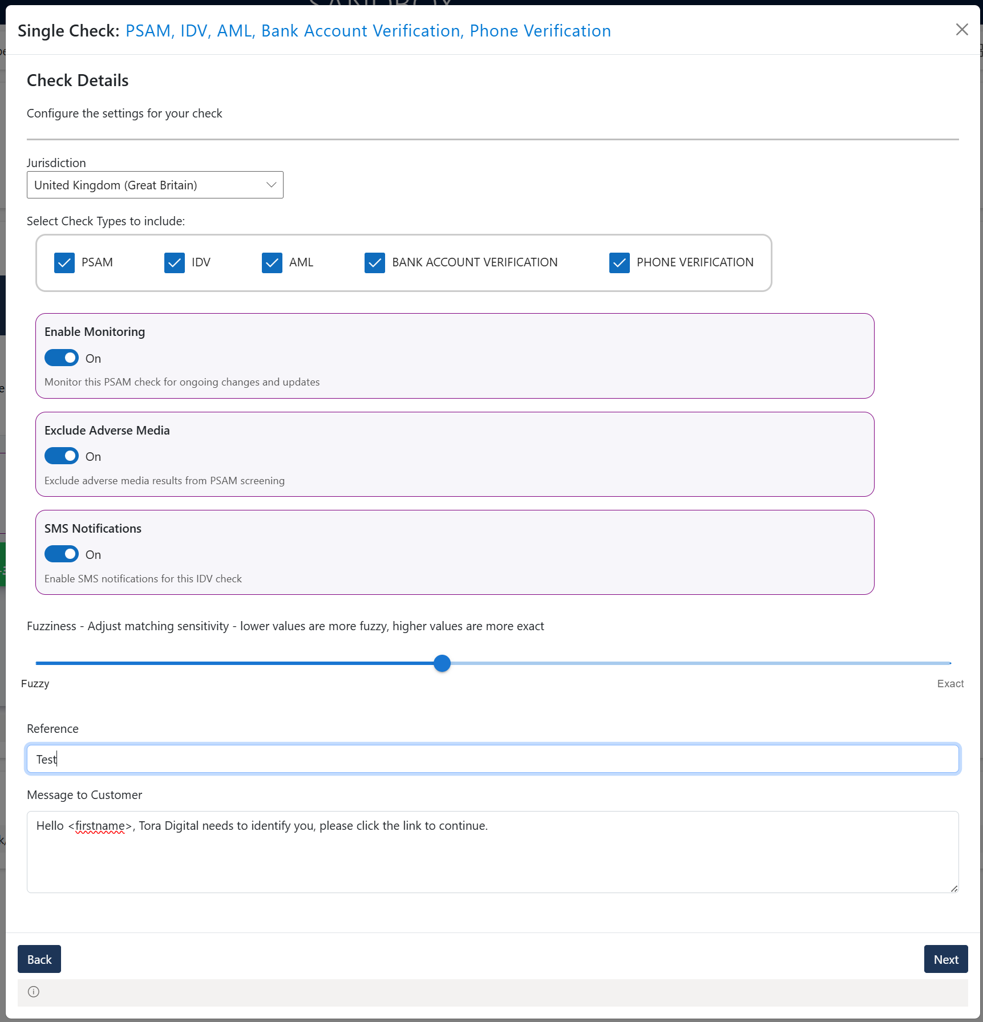
Task: Close the Single Check dialog
Action: pos(962,30)
